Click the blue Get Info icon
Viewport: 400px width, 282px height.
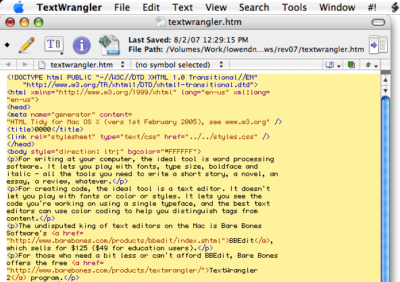click(82, 45)
